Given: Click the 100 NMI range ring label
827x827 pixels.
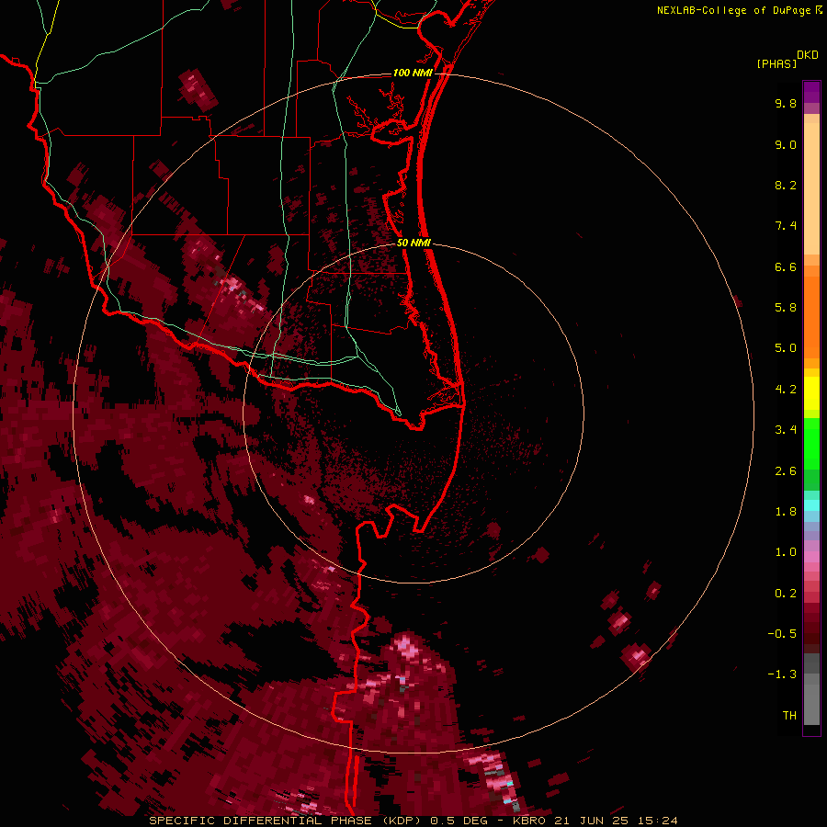Looking at the screenshot, I should (x=413, y=73).
